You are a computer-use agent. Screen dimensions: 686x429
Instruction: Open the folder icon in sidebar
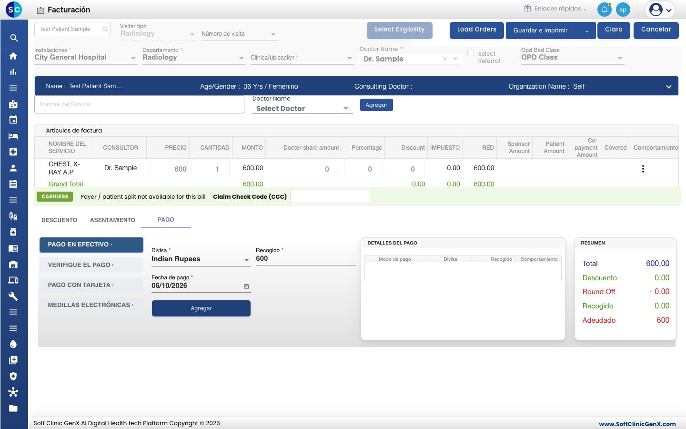tap(13, 408)
